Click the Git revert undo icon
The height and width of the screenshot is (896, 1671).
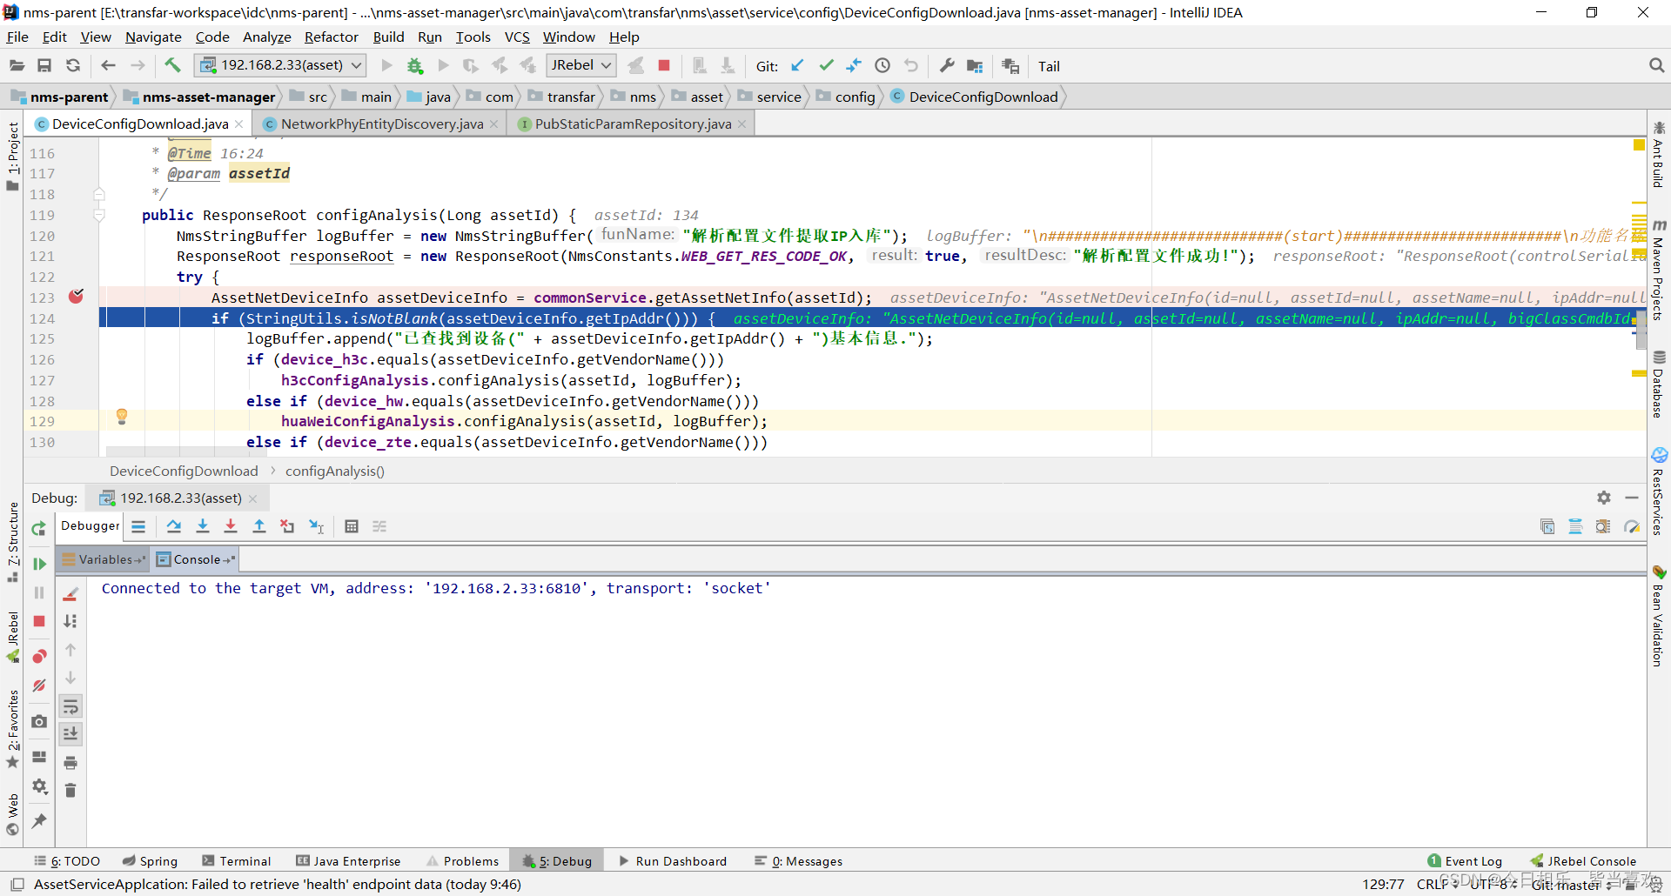coord(911,65)
